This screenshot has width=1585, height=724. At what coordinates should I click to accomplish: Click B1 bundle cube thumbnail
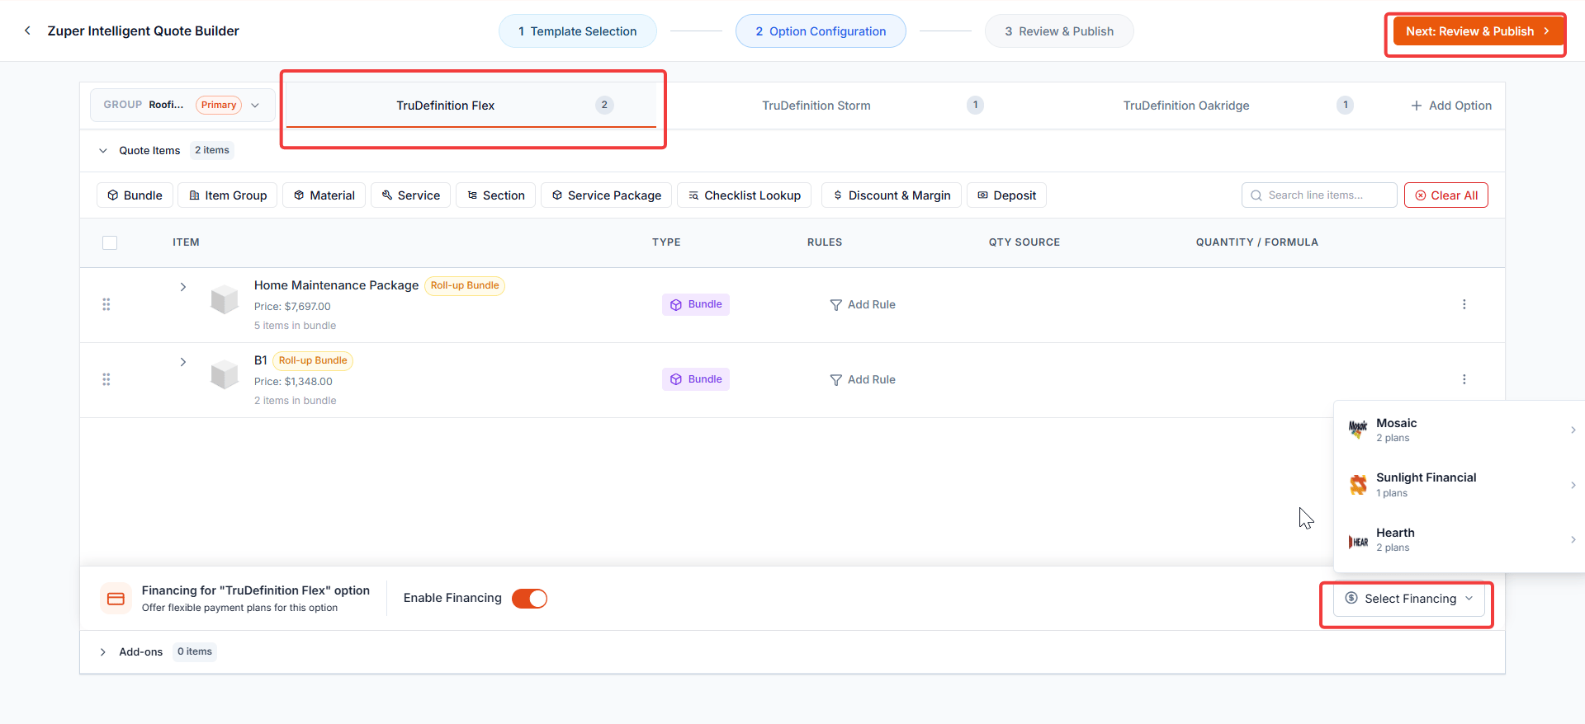[225, 374]
